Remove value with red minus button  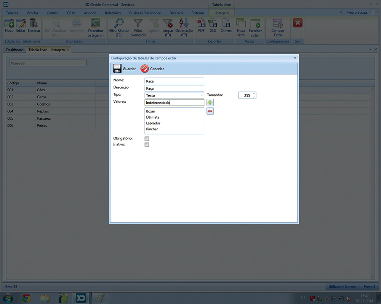210,111
